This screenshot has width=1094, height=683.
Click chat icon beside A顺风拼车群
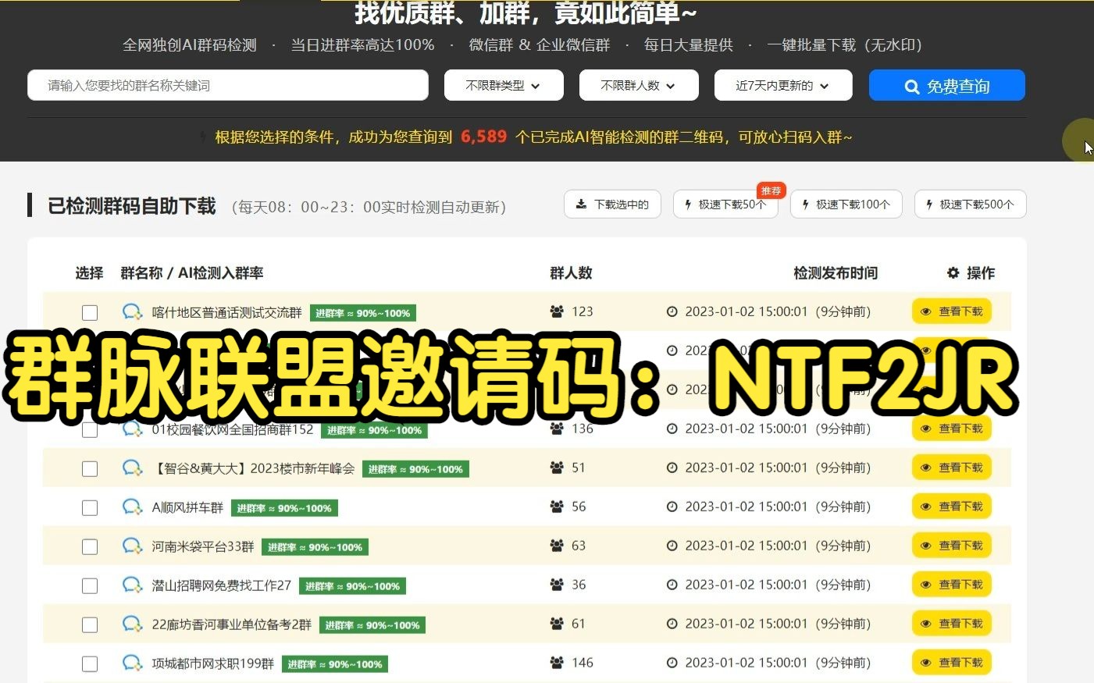(132, 507)
